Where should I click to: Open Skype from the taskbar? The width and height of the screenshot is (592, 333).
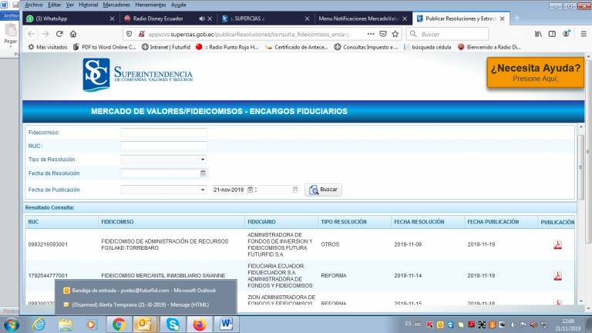pyautogui.click(x=173, y=325)
